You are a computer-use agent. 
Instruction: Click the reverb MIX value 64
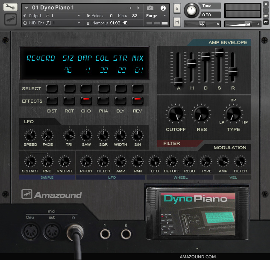pos(139,70)
